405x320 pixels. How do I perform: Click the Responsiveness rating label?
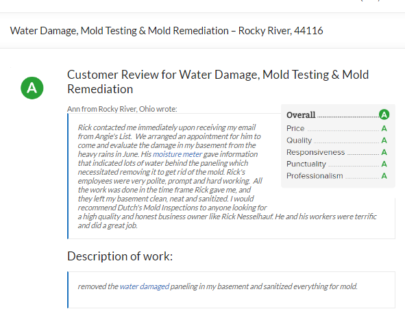pos(316,152)
